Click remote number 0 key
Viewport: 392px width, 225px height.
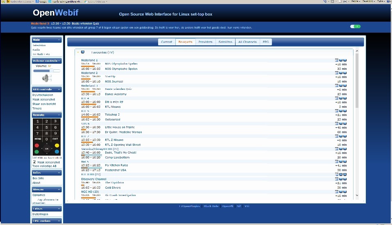47,139
